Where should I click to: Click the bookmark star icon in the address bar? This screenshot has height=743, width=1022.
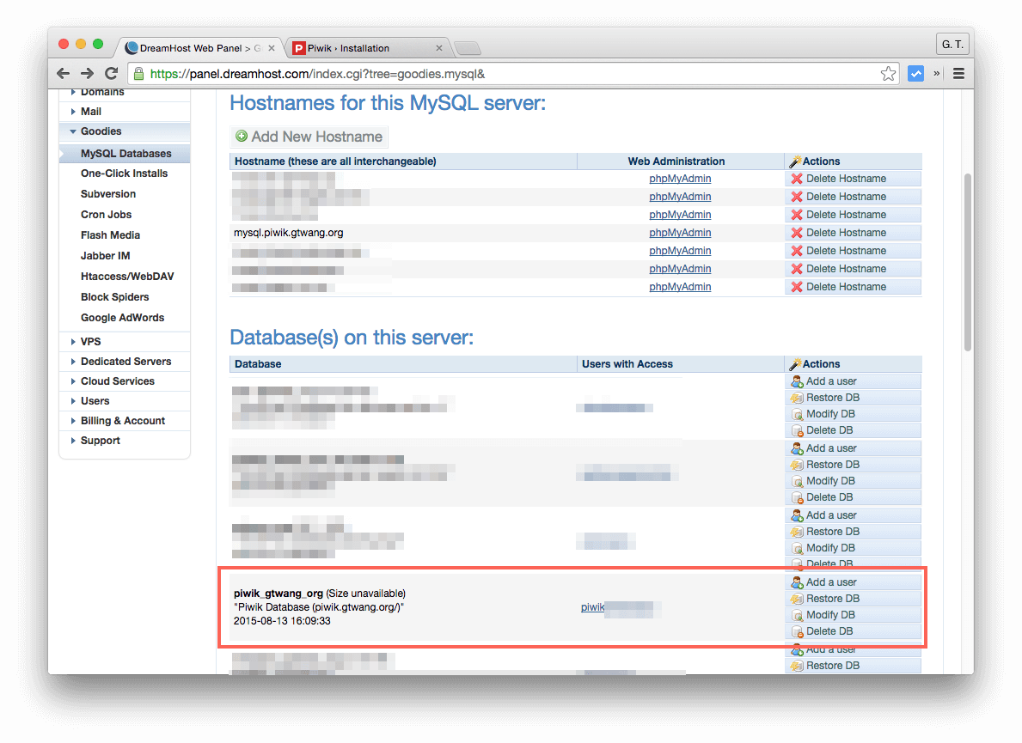tap(888, 74)
